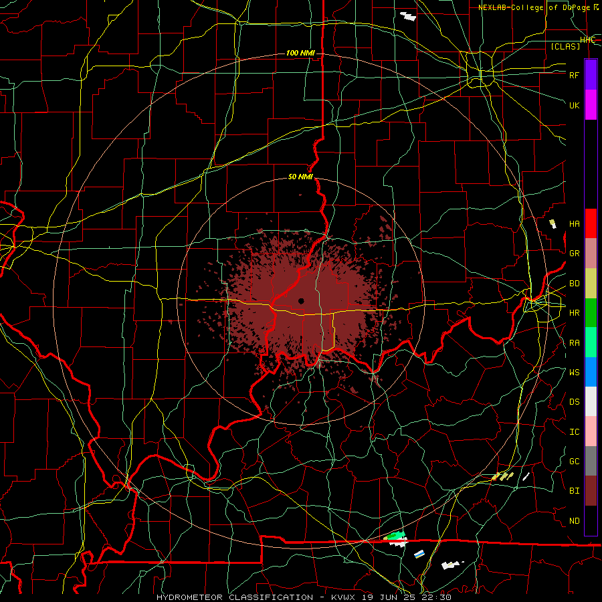The height and width of the screenshot is (602, 602).
Task: Click the GC legend label
Action: 574,462
